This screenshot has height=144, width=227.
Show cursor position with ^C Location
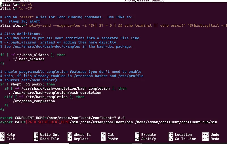[x=180, y=135]
